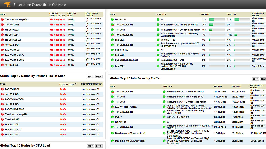Open the Tex-link-2048 node in response time table
Screen dimensions: 266x149
[x=12, y=25]
